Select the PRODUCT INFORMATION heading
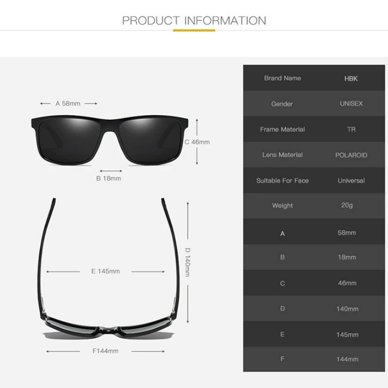 click(x=194, y=20)
